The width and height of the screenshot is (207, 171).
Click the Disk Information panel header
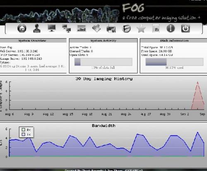174,41
